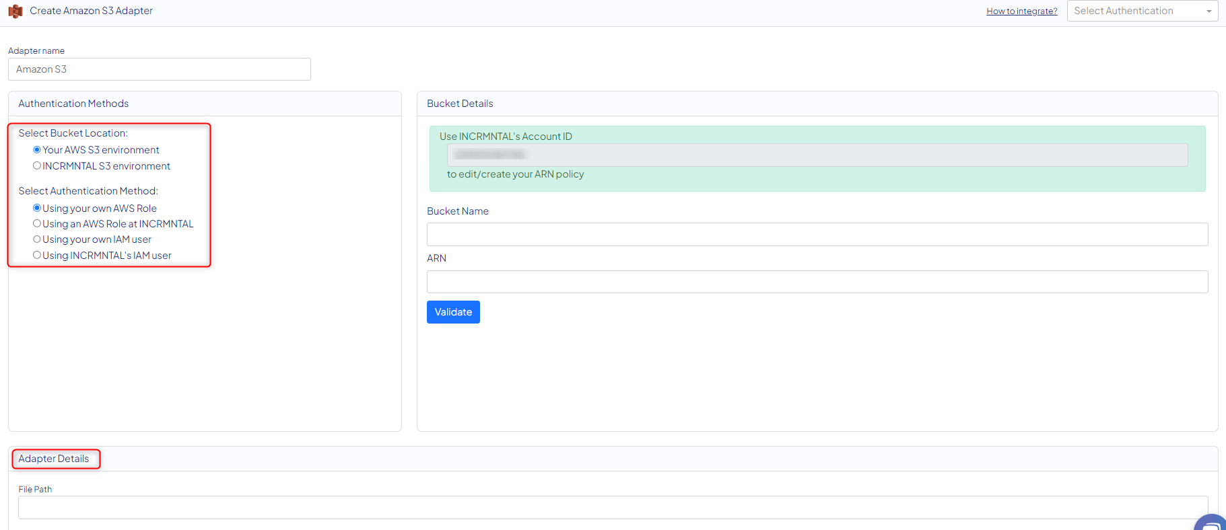Image resolution: width=1226 pixels, height=530 pixels.
Task: Choose Using your own AWS Role
Action: point(37,209)
